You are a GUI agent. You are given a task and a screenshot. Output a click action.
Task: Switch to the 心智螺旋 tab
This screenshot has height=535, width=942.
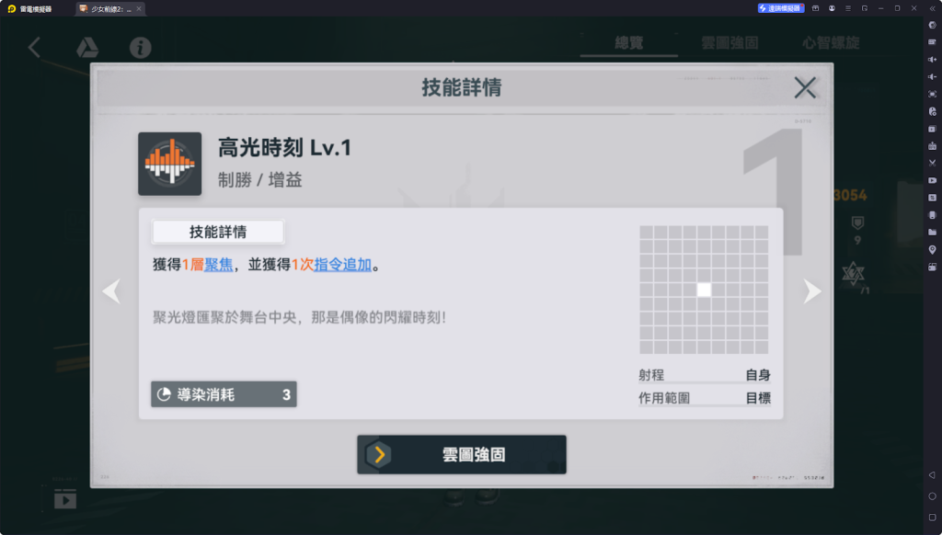(x=831, y=43)
